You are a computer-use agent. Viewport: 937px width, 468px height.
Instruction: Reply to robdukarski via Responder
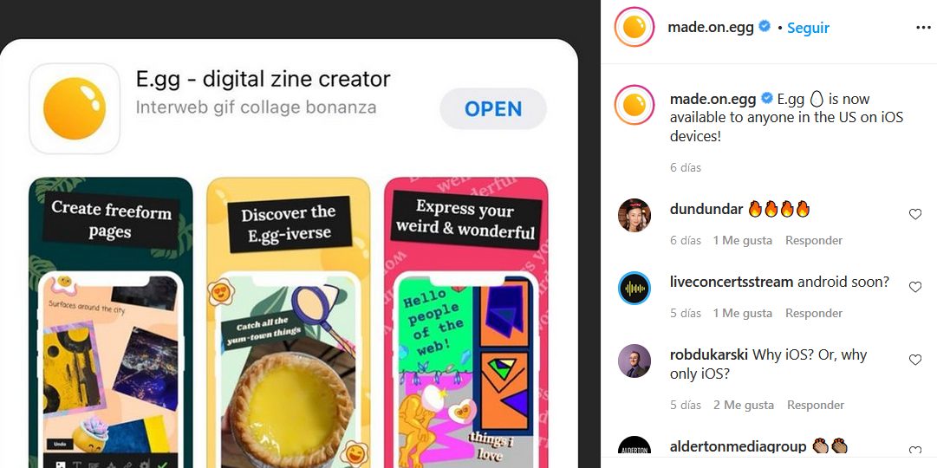[815, 406]
